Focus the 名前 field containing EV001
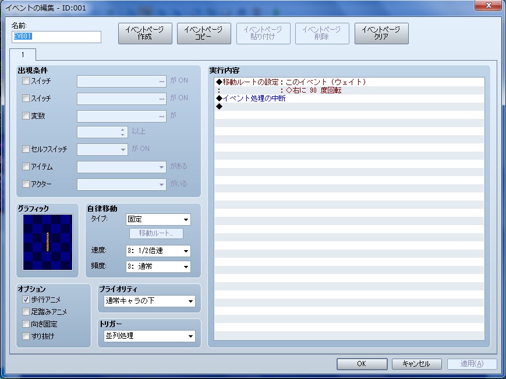This screenshot has width=506, height=379. click(x=56, y=37)
